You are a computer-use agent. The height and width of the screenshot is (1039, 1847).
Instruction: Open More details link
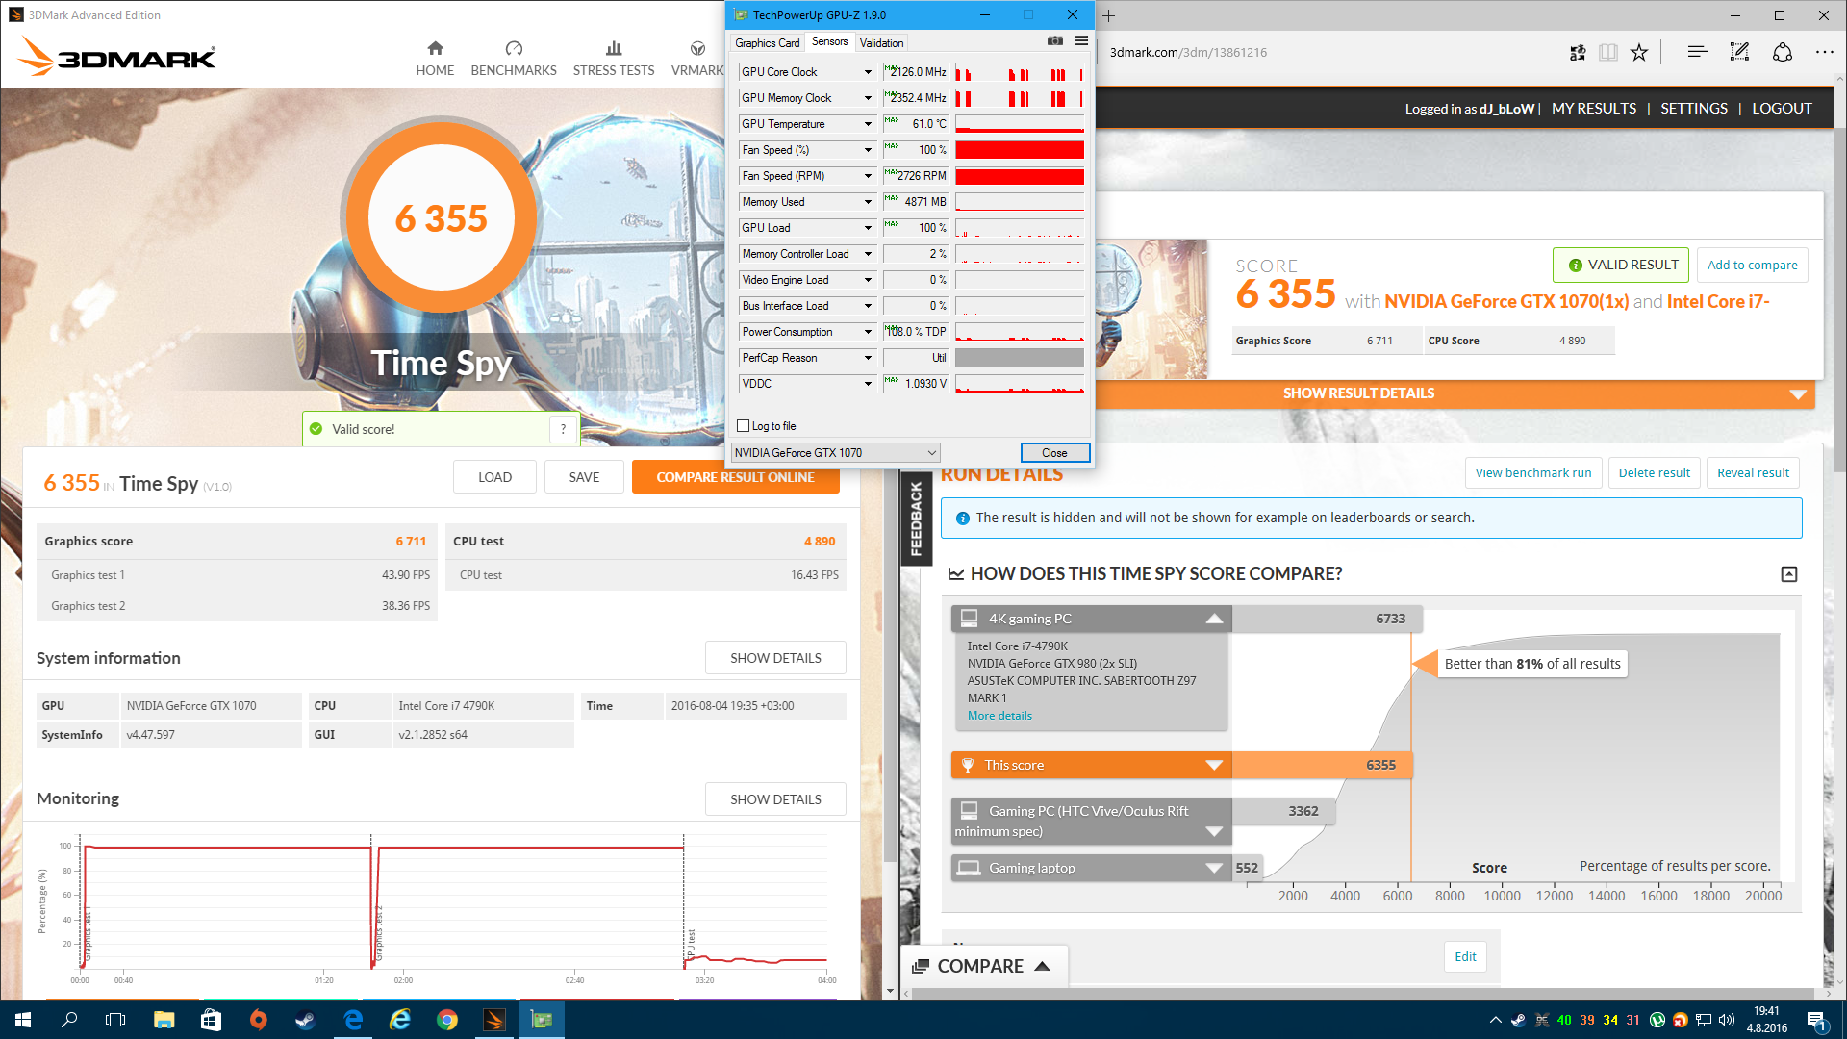tap(999, 716)
